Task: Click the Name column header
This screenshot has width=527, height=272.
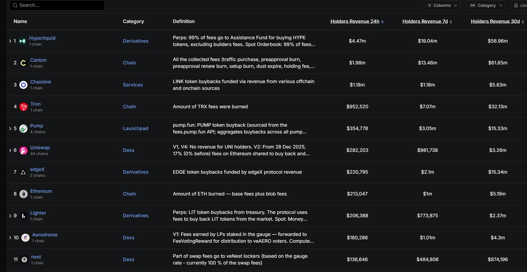Action: point(20,21)
